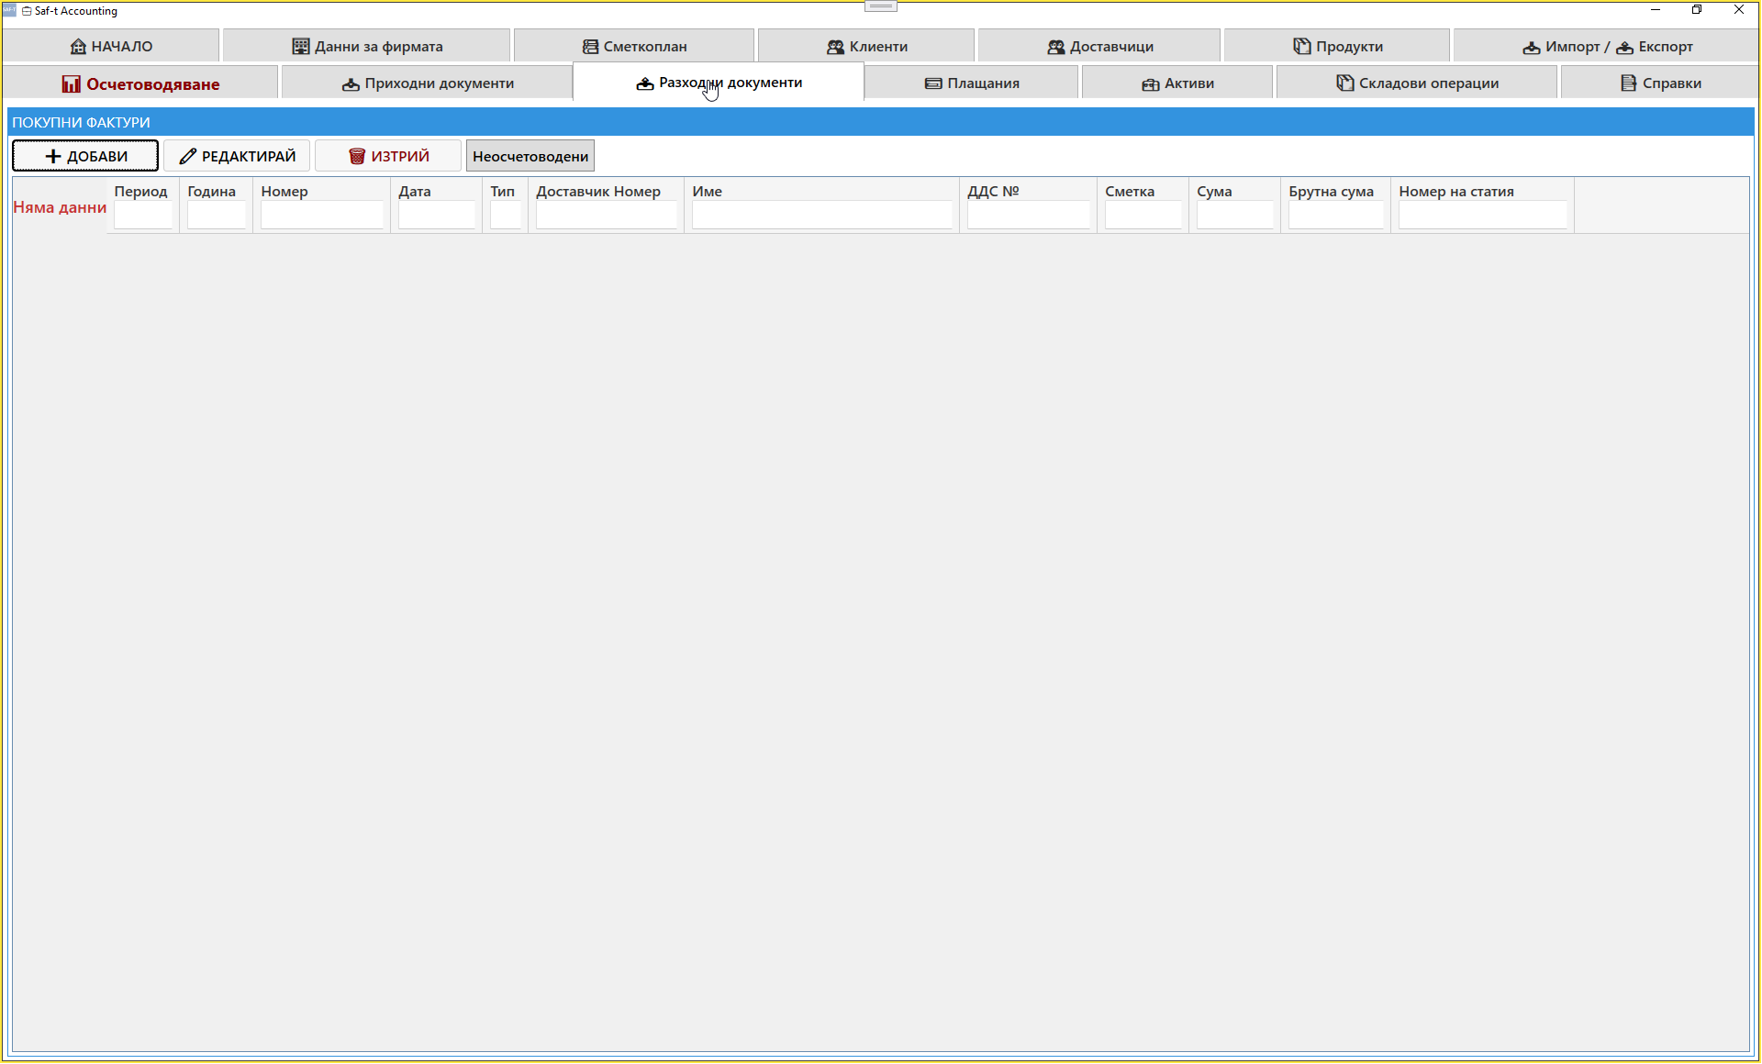Click the ДОБАВИ add button

(x=85, y=156)
